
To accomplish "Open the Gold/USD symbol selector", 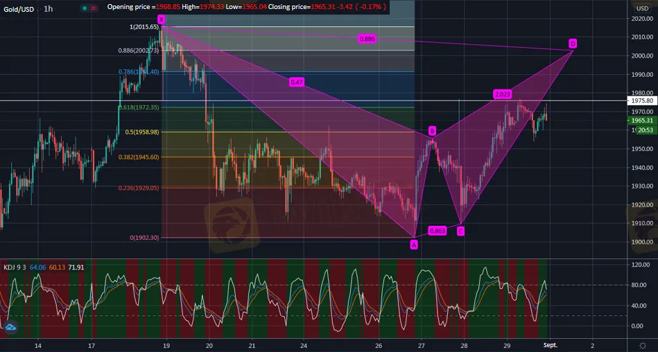I will pos(19,9).
